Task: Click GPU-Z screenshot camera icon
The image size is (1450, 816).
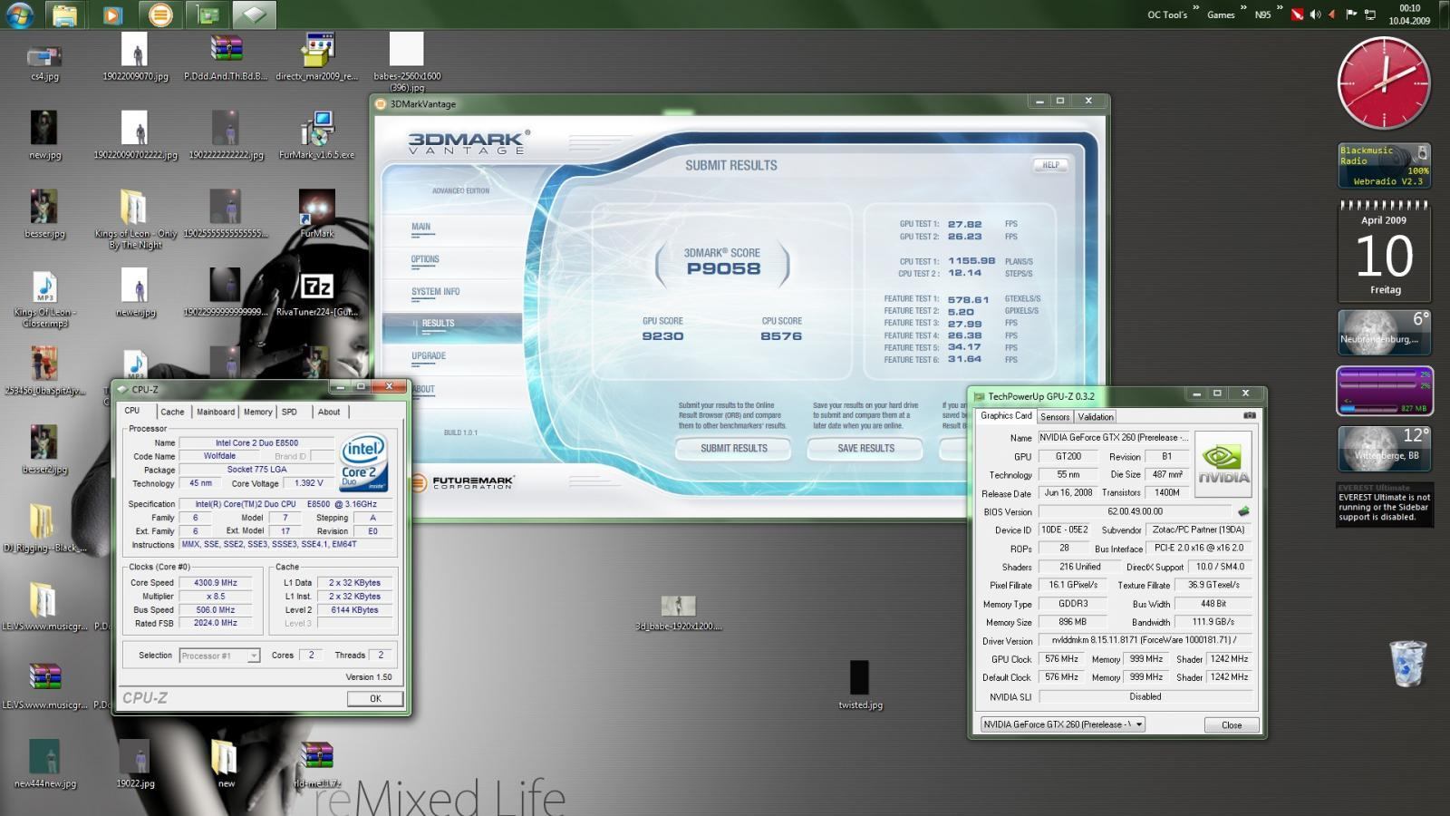Action: pos(1250,415)
